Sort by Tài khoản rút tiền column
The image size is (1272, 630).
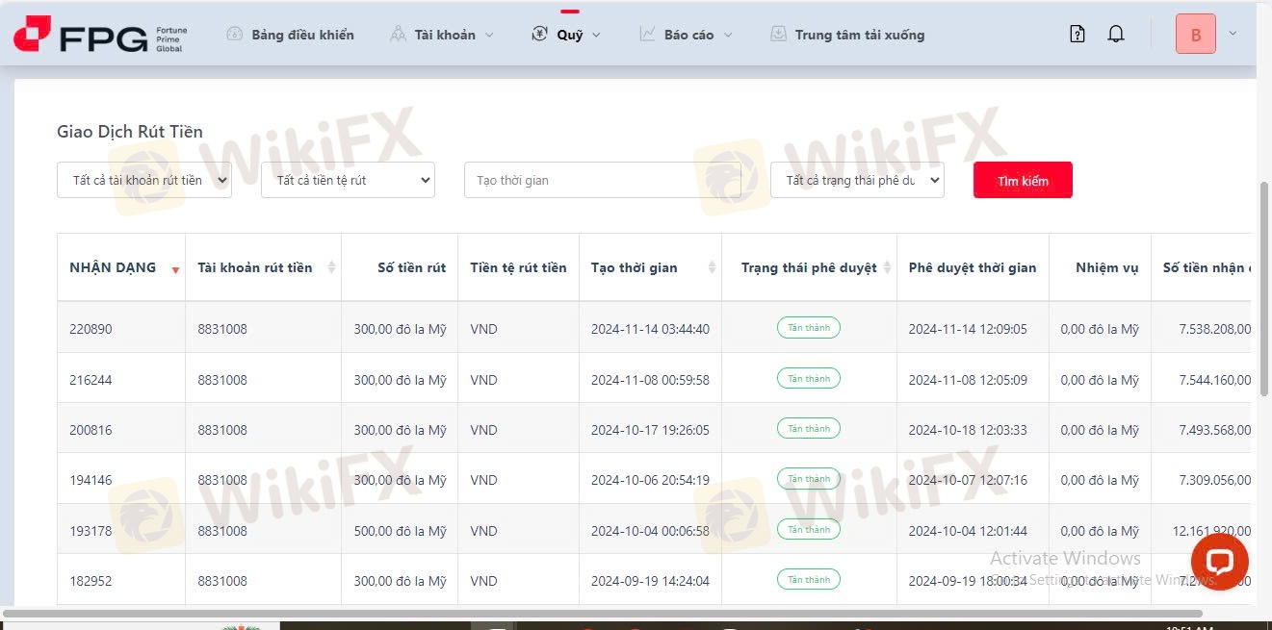tap(332, 267)
